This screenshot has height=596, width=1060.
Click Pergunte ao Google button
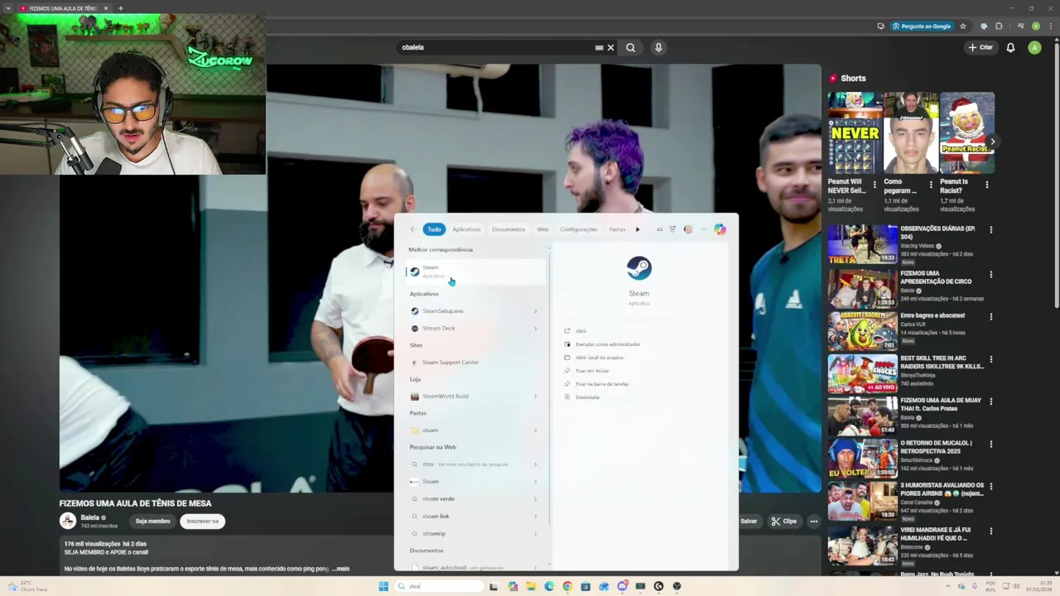[x=921, y=26]
